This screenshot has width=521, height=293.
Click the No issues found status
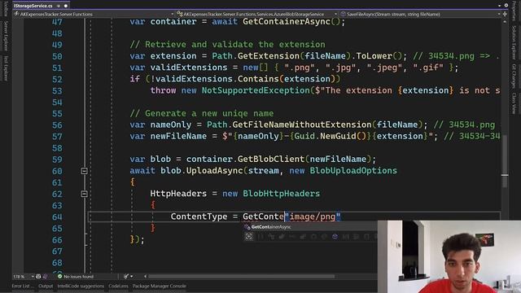(76, 277)
